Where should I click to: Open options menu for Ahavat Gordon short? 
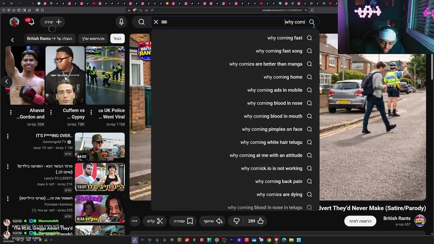point(11,112)
